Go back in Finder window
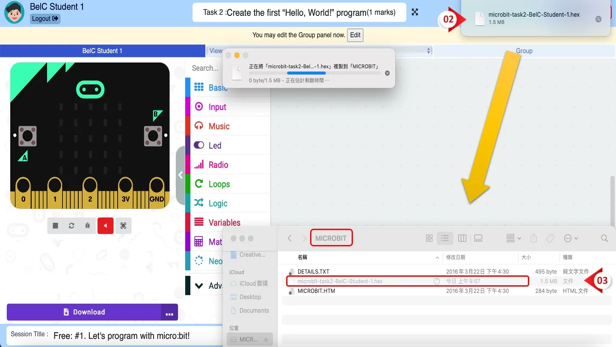This screenshot has height=347, width=616. [290, 238]
